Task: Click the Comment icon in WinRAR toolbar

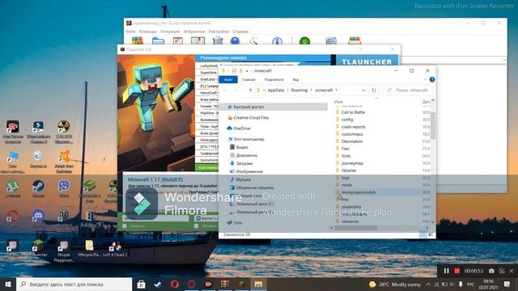Action: [331, 40]
